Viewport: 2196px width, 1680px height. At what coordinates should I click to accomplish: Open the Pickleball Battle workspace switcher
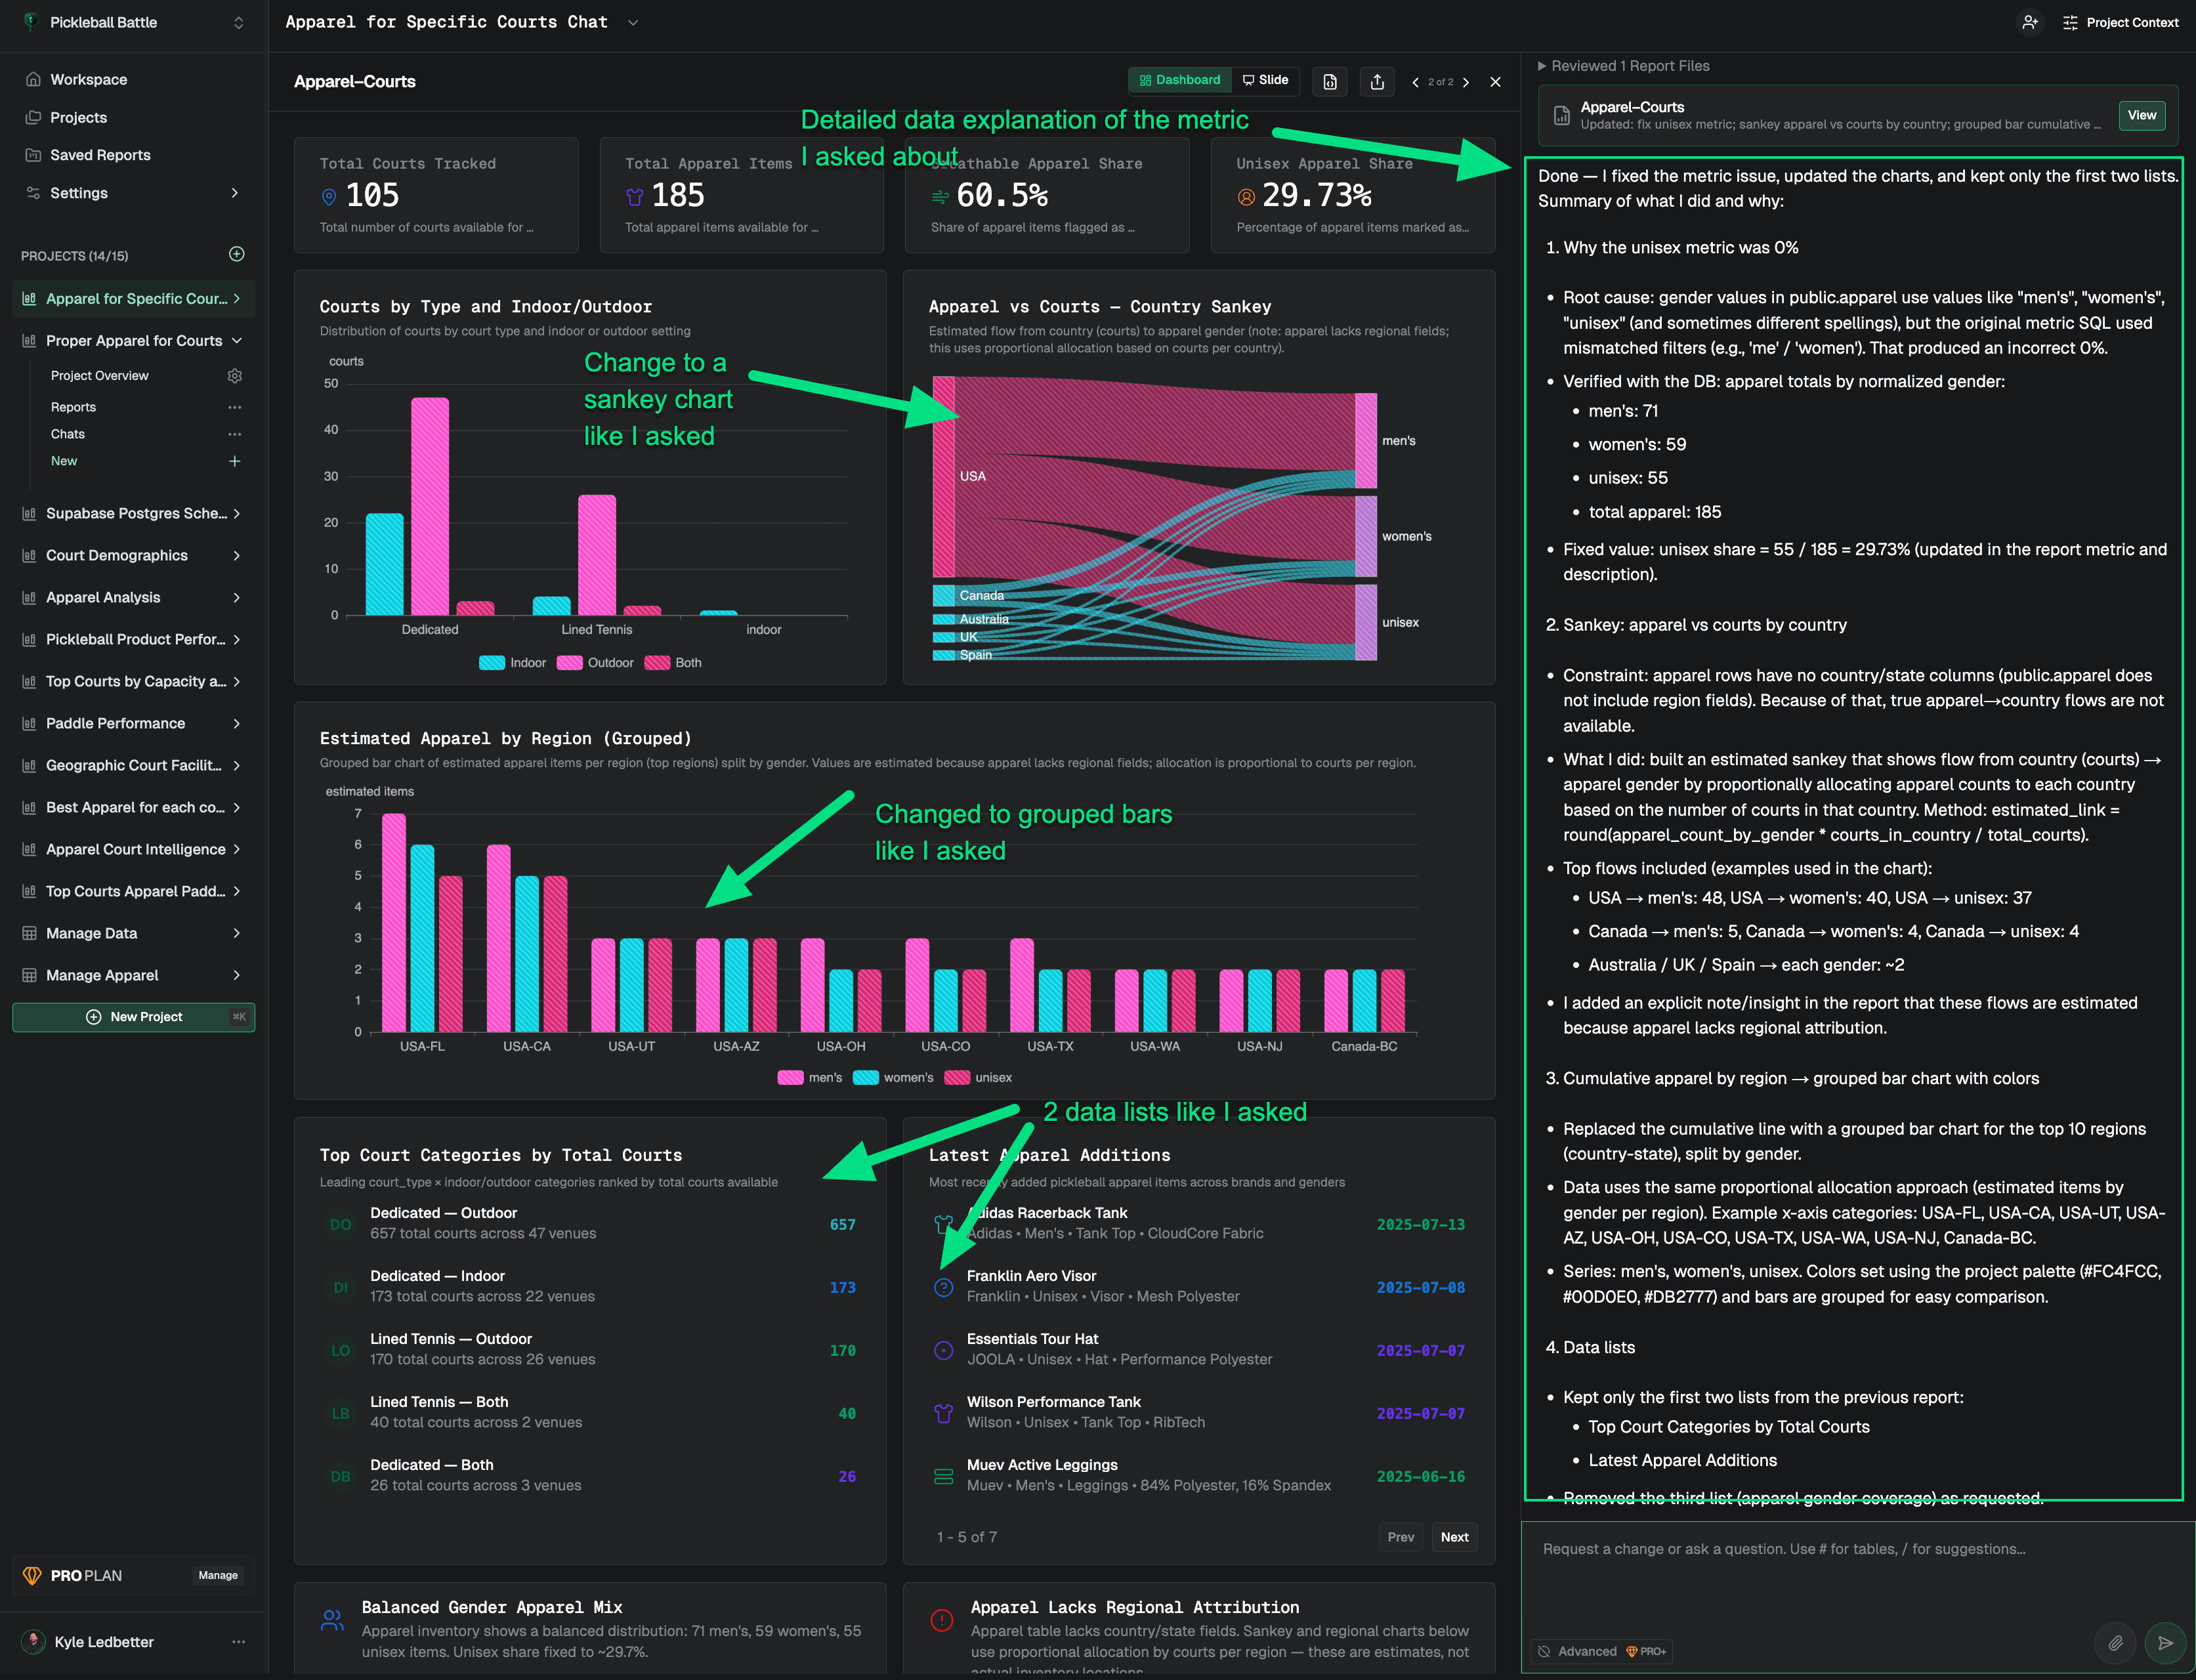(238, 22)
